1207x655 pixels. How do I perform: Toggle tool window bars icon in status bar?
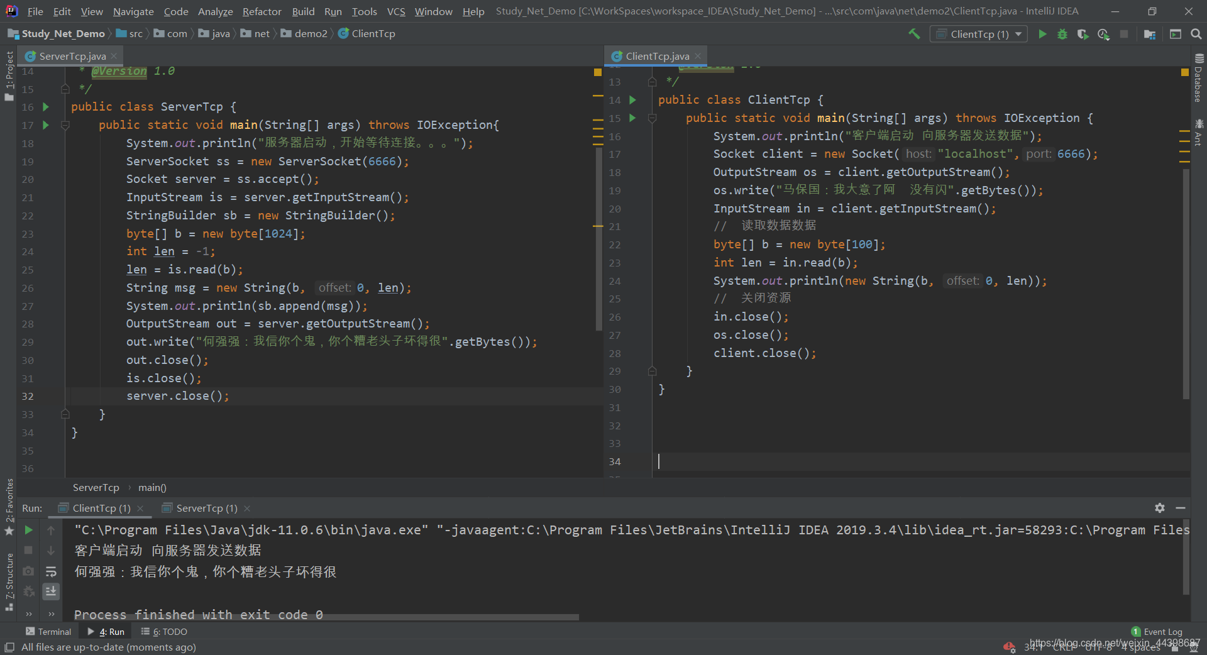point(9,647)
